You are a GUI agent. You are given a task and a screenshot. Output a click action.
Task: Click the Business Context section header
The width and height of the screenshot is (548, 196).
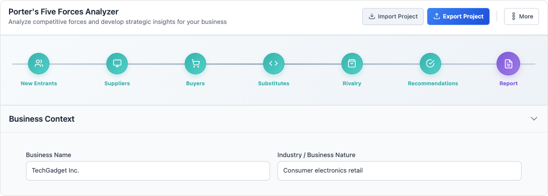[274, 119]
